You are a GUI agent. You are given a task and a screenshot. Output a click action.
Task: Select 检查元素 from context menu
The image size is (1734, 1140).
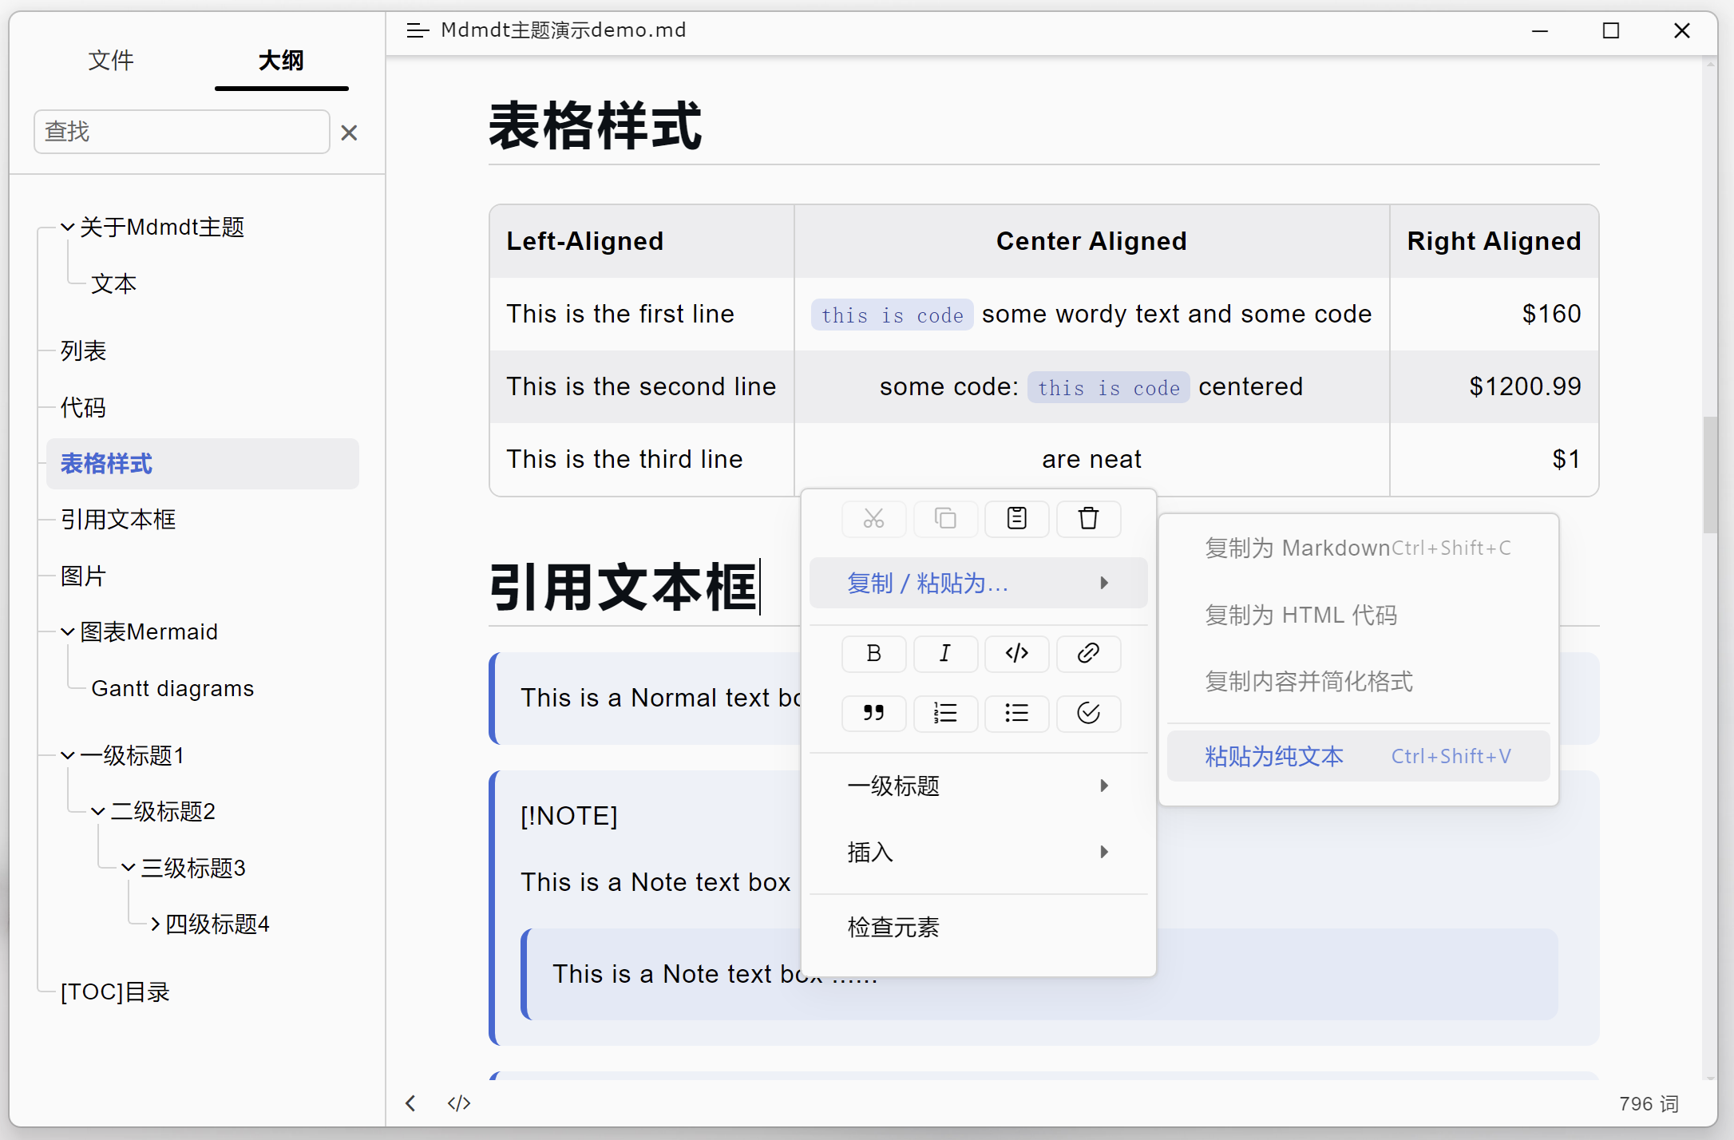tap(978, 927)
